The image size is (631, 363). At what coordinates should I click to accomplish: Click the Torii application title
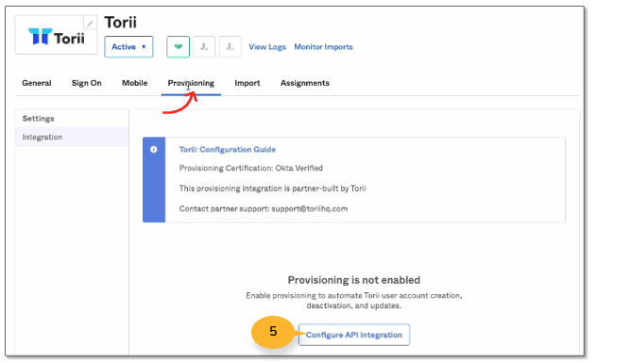121,22
